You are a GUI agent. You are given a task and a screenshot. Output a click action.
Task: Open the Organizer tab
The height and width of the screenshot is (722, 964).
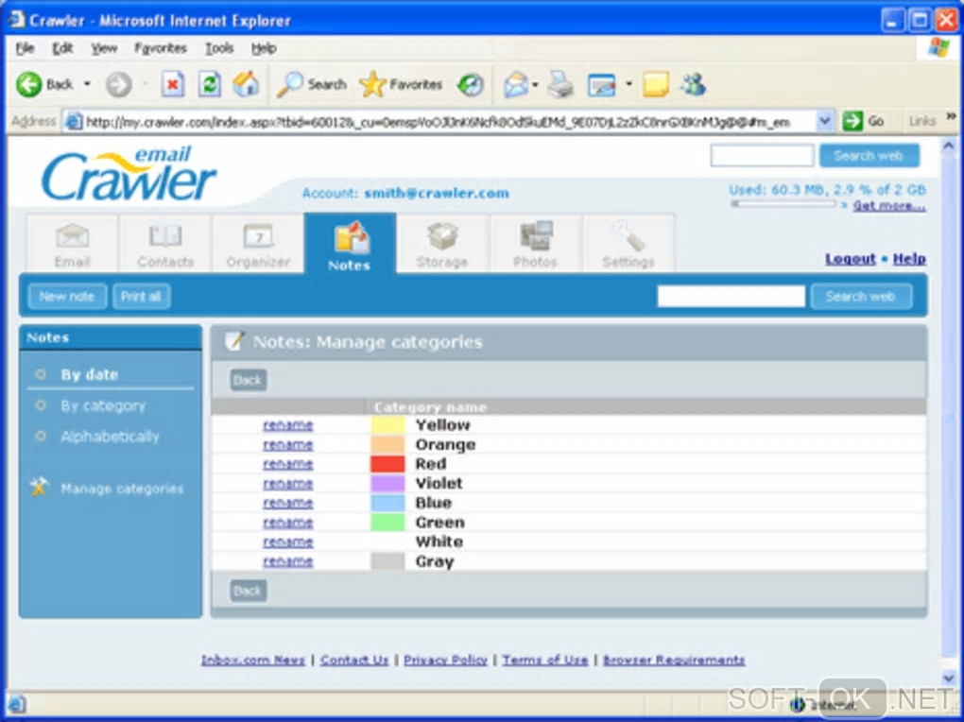click(258, 244)
